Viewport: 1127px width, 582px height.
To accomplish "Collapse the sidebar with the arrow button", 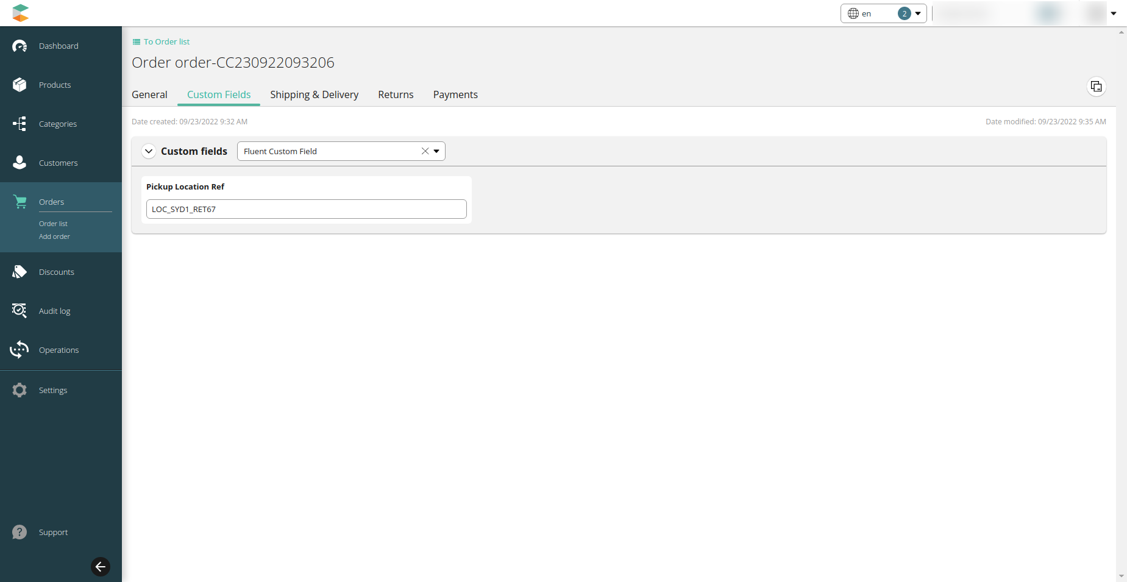I will point(101,567).
